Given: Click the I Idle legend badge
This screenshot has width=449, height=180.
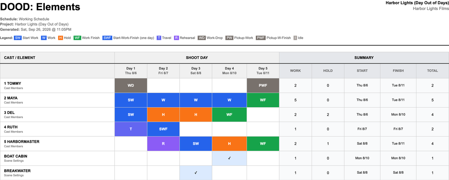Looking at the screenshot, I should [295, 38].
